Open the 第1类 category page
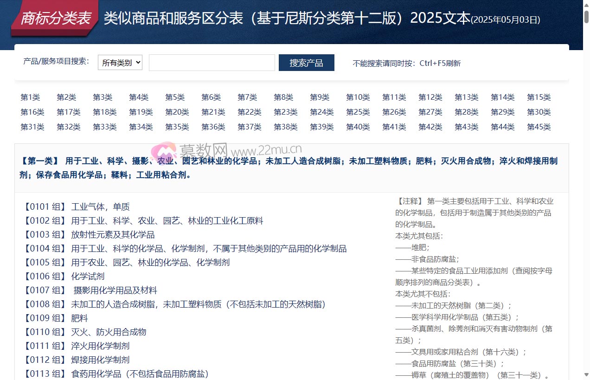Viewport: 590px width, 380px height. 30,97
